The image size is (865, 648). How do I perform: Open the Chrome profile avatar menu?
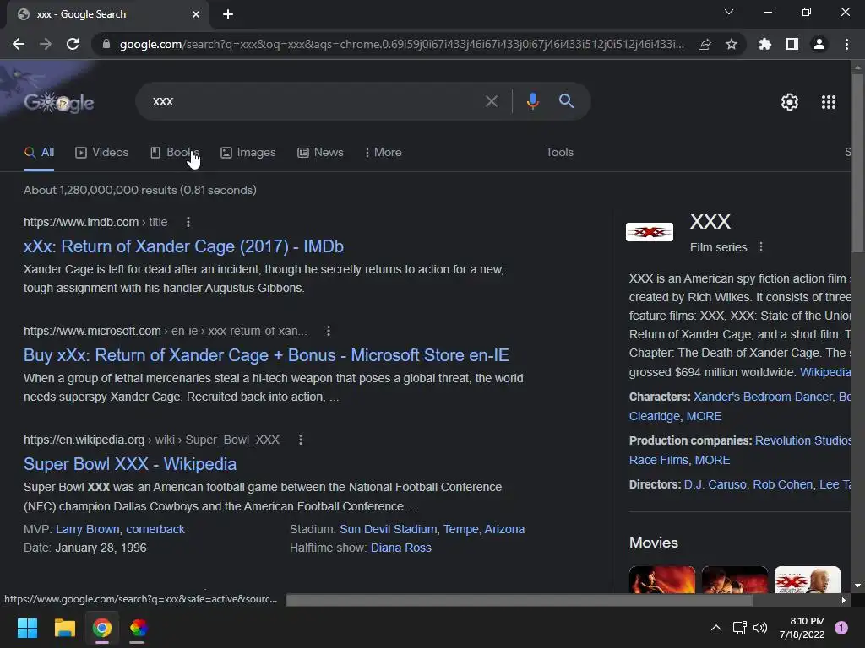click(x=819, y=44)
